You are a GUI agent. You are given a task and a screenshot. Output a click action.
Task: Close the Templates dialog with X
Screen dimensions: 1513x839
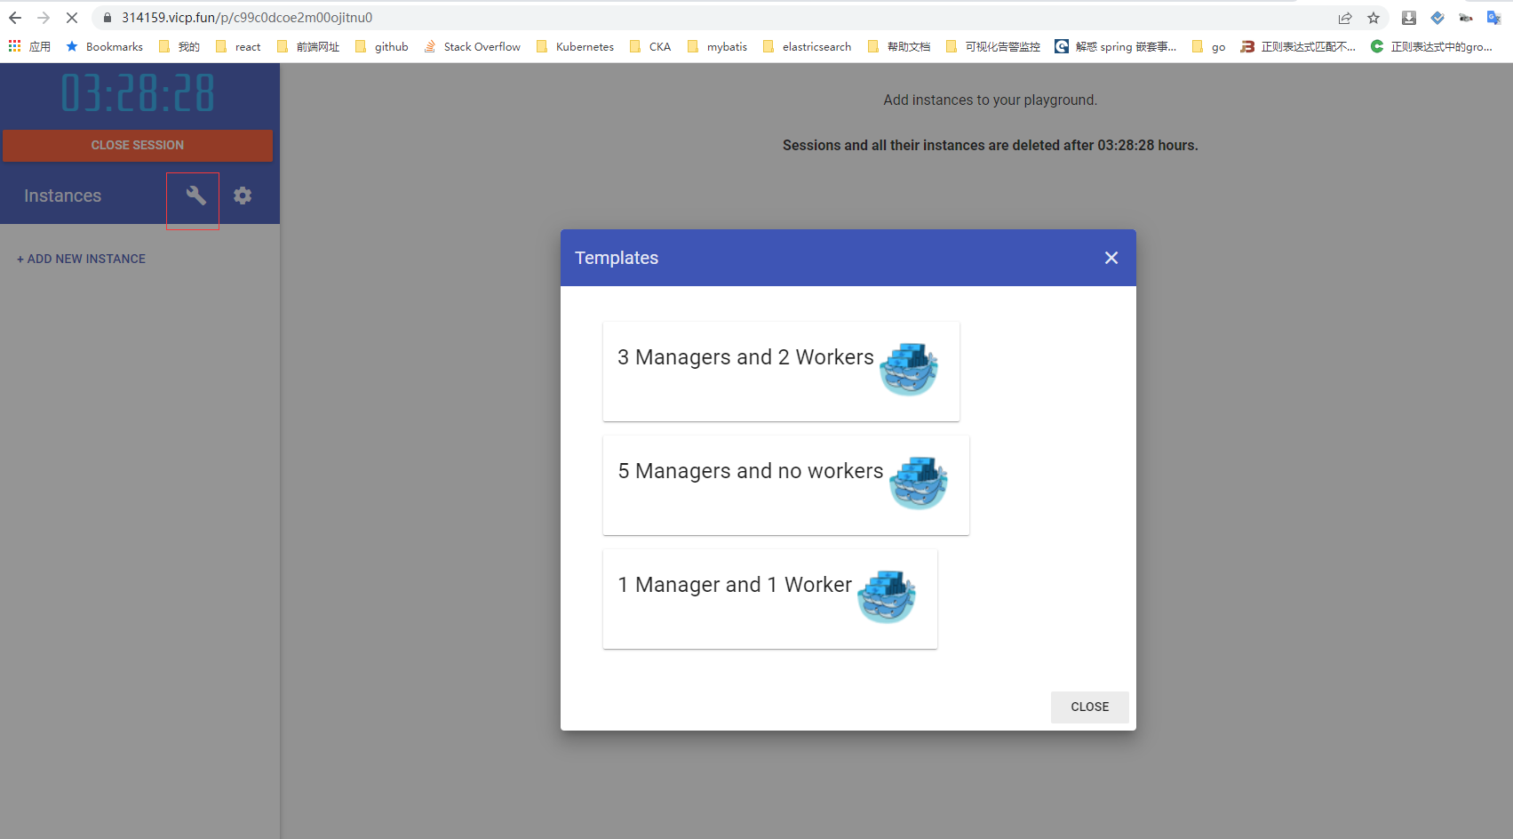click(x=1111, y=258)
